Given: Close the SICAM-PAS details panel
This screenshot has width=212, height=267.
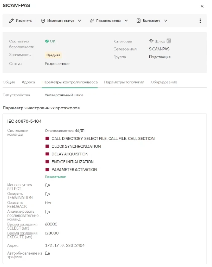Looking at the screenshot, I should (x=202, y=6).
